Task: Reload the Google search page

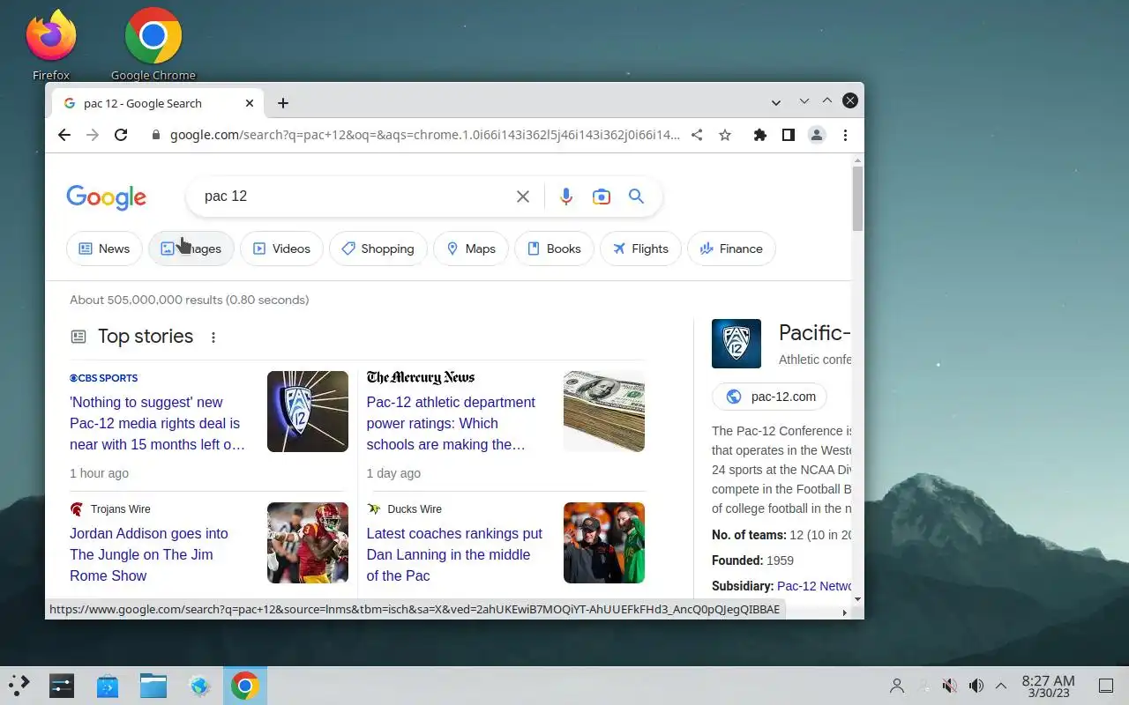Action: click(121, 135)
